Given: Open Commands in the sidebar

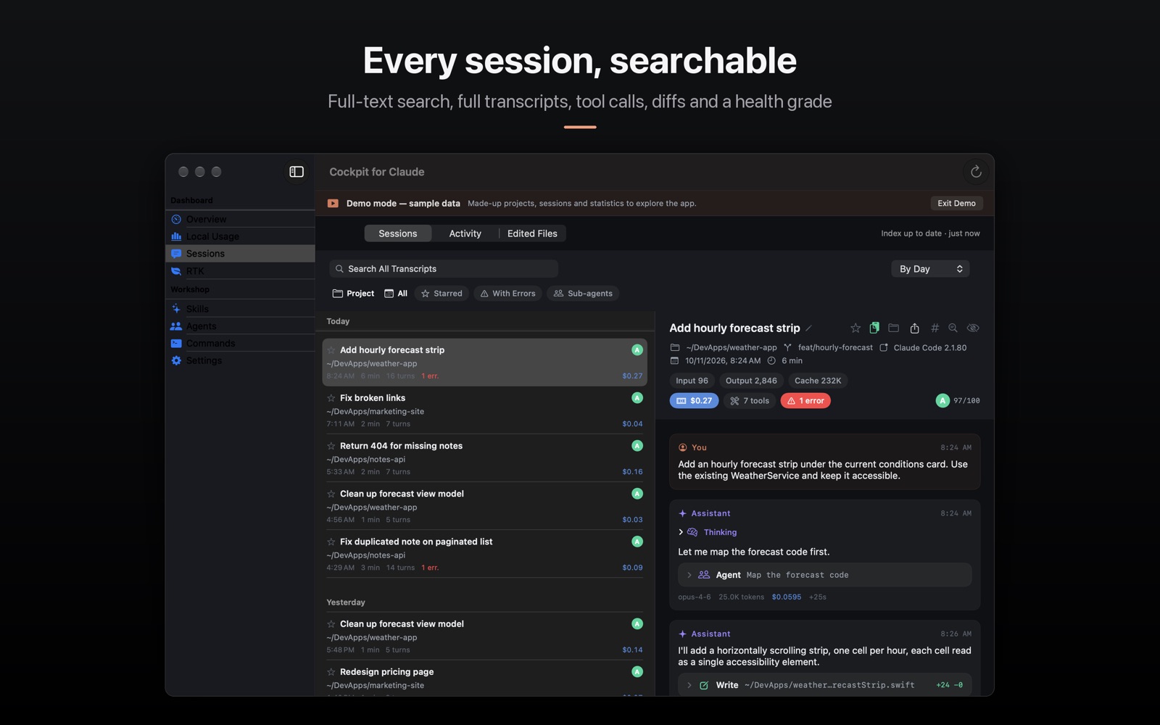Looking at the screenshot, I should tap(240, 344).
